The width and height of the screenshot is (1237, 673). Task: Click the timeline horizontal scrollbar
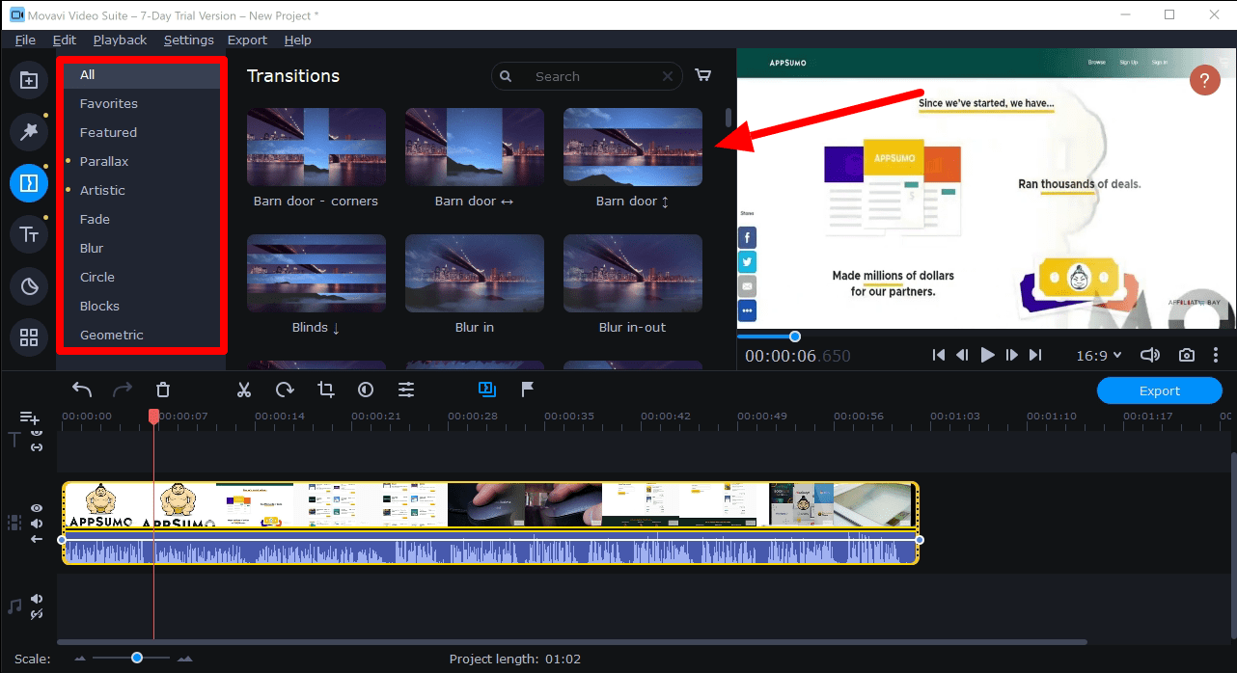572,642
